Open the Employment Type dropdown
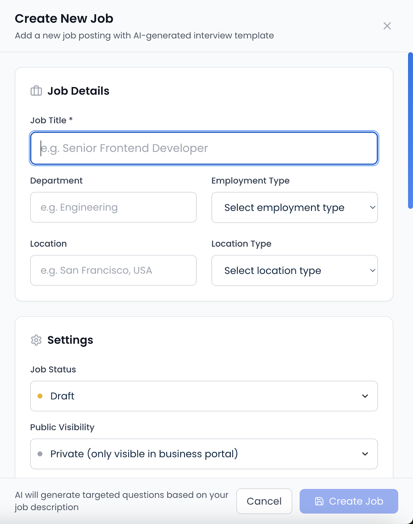The width and height of the screenshot is (413, 524). (x=294, y=207)
